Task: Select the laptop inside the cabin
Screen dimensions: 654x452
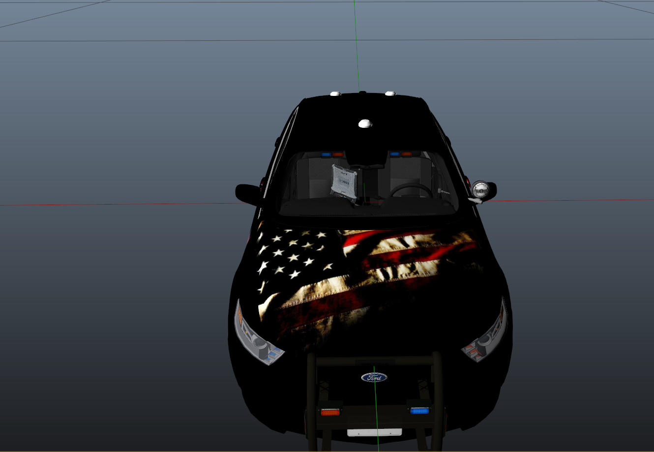Action: click(343, 181)
